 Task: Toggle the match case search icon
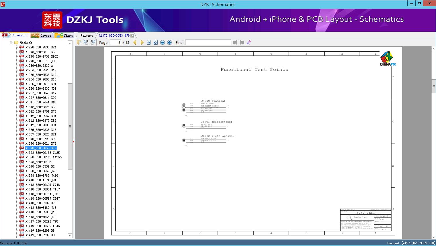click(x=249, y=42)
